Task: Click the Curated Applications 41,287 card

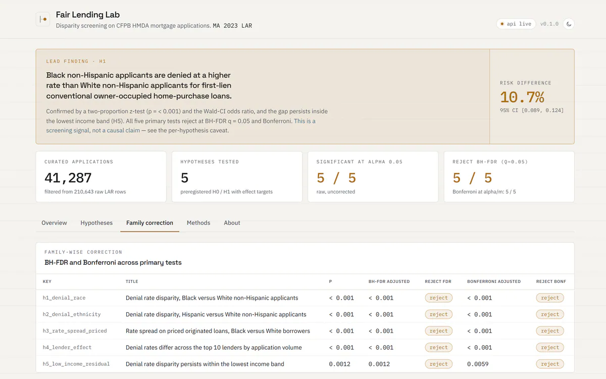Action: pyautogui.click(x=101, y=177)
